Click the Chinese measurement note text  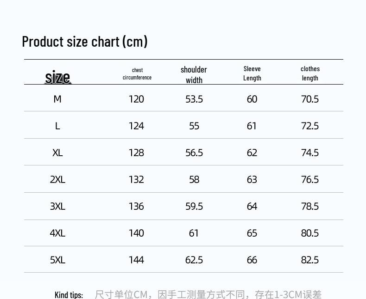tap(208, 294)
